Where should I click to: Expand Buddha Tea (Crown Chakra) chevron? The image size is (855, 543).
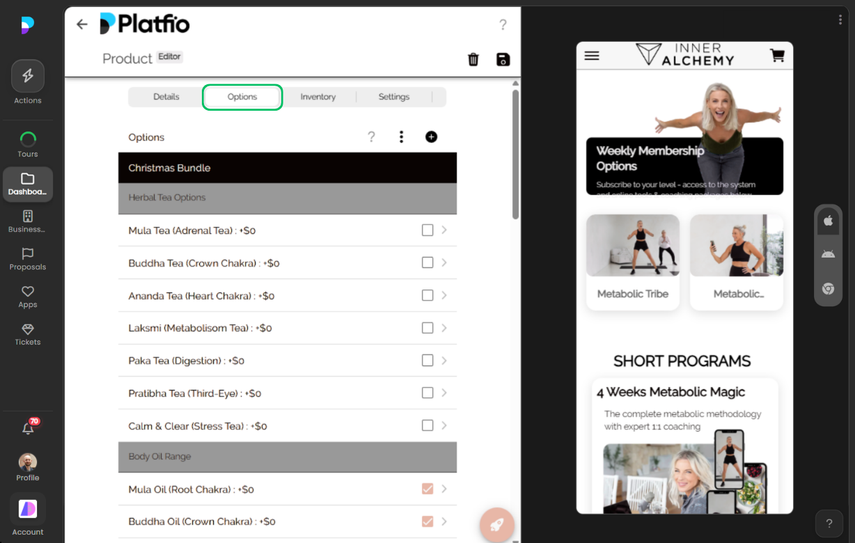444,263
